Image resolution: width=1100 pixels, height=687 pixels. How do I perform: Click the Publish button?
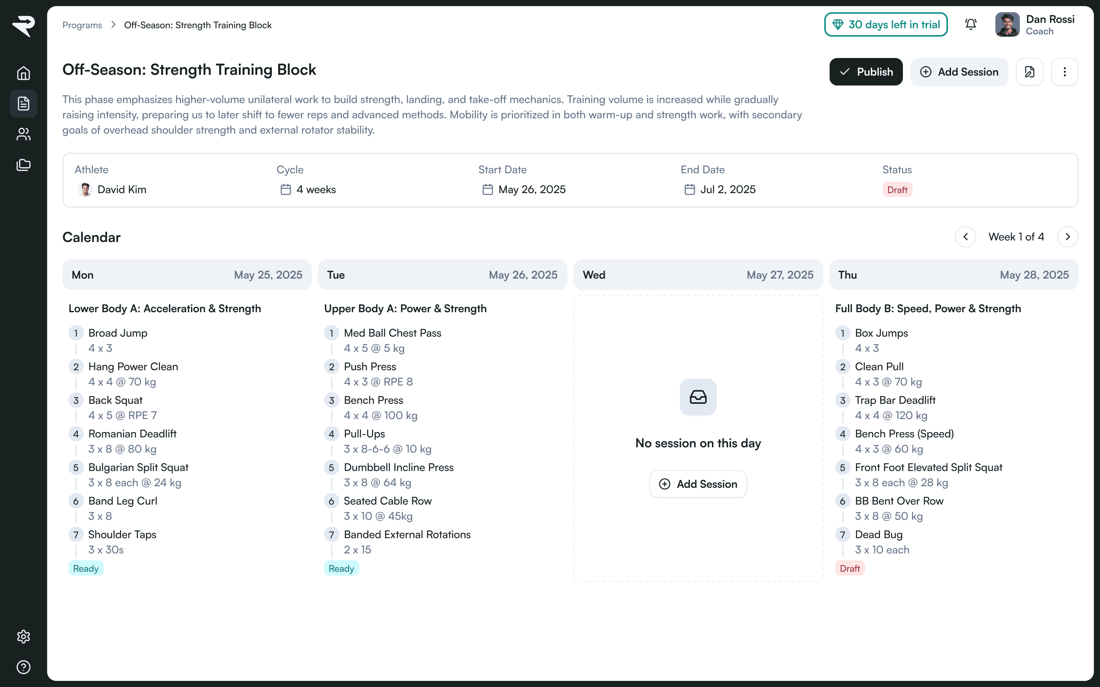[866, 72]
